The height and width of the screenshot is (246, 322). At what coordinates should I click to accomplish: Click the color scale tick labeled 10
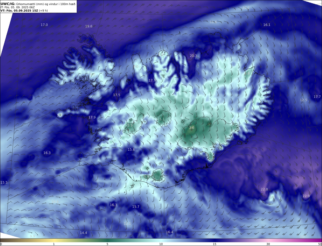(161, 244)
